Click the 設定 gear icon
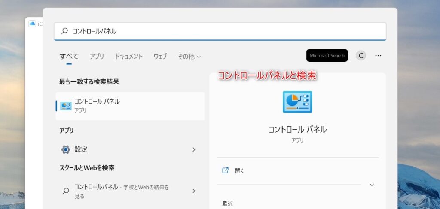The height and width of the screenshot is (209, 440). [x=66, y=150]
